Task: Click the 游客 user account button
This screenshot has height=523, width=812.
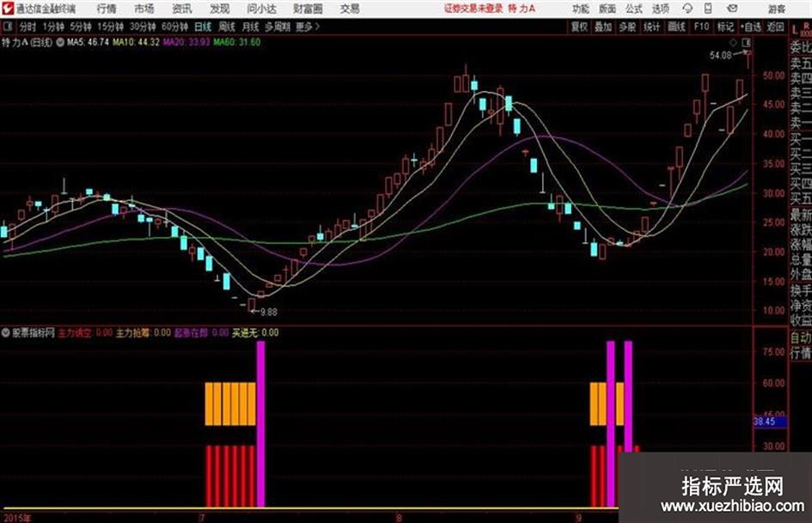Action: (776, 9)
